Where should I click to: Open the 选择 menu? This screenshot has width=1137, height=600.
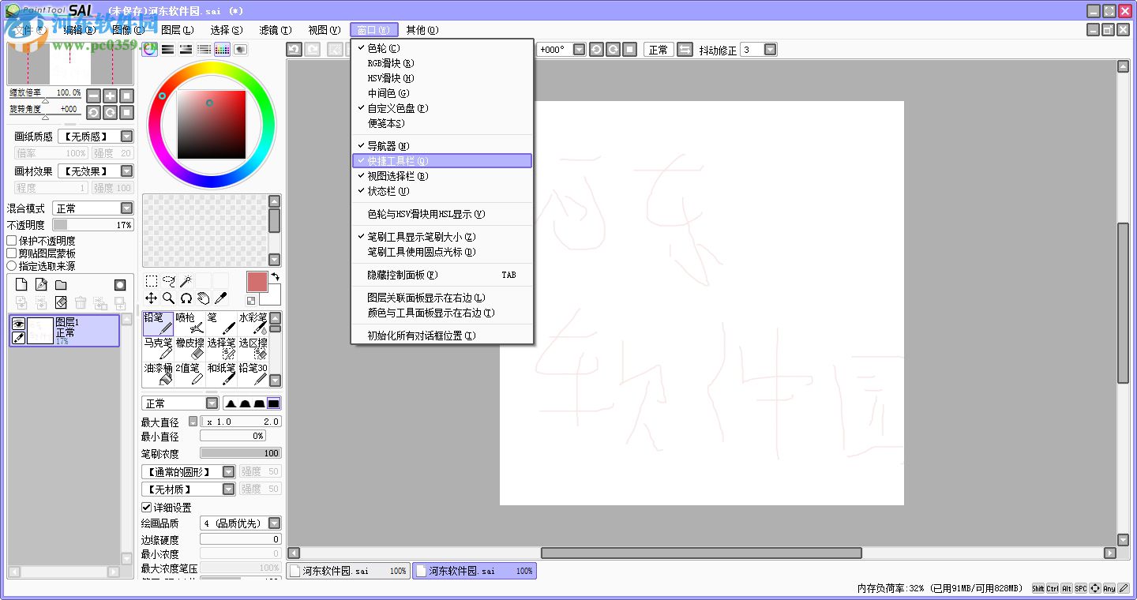227,30
